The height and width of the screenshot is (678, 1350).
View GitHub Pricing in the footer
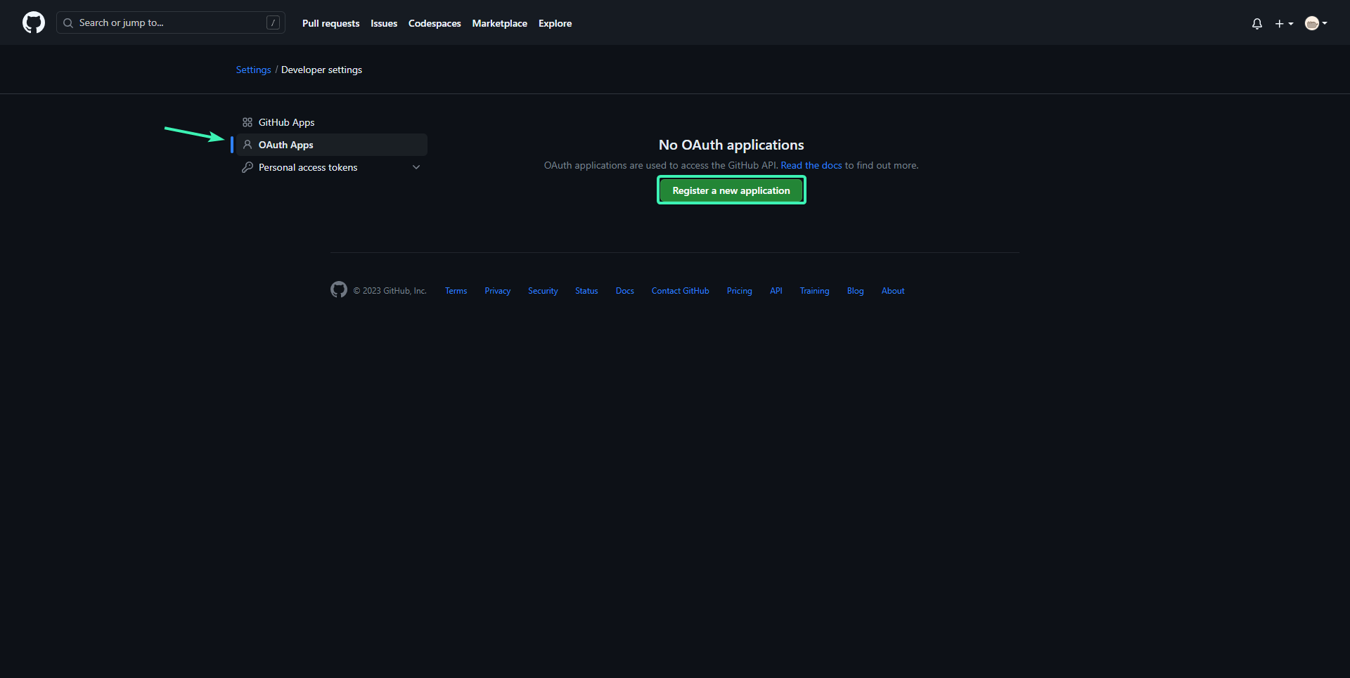739,290
